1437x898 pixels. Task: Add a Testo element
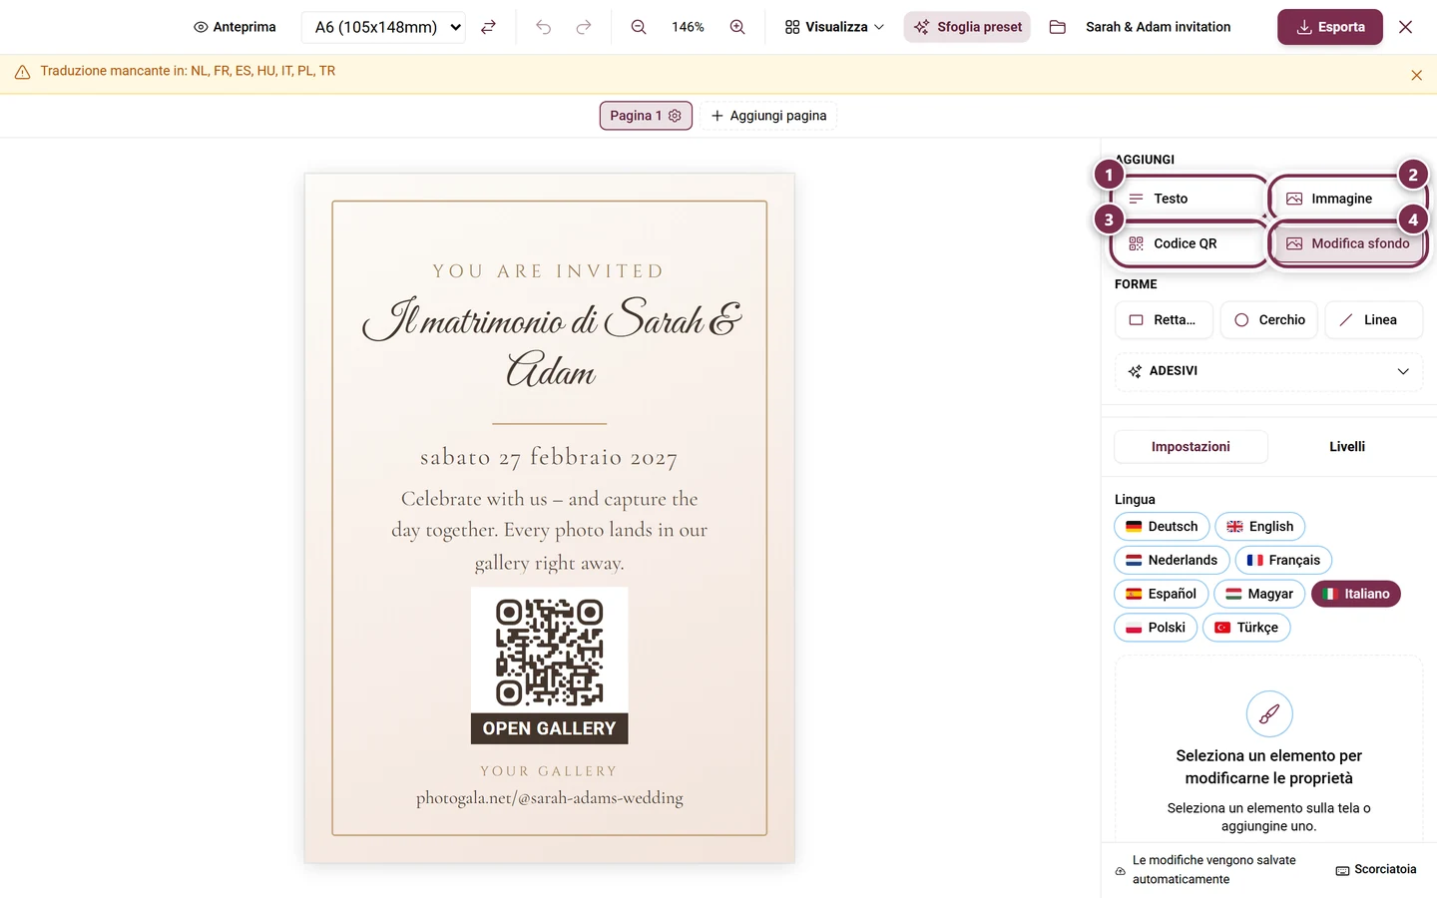1188,199
